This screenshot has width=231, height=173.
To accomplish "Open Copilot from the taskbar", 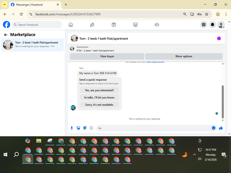I will (x=28, y=141).
